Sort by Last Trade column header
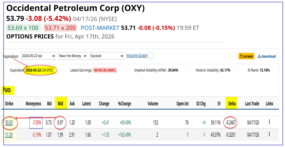This screenshot has height=147, width=285. pyautogui.click(x=252, y=104)
